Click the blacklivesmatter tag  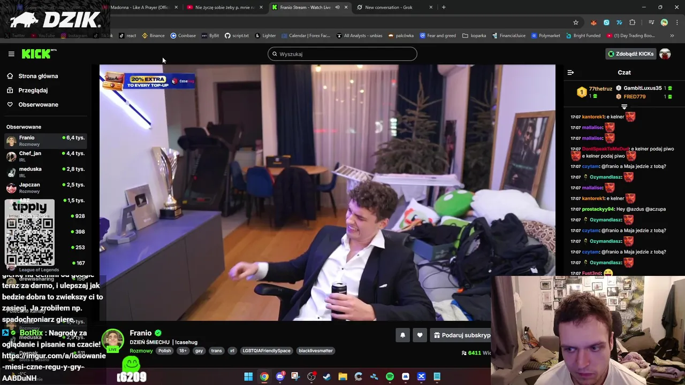coord(316,351)
